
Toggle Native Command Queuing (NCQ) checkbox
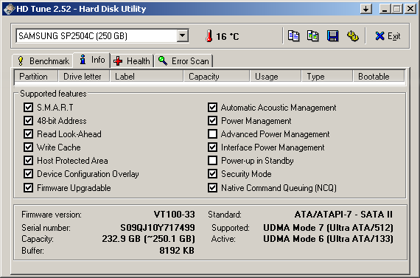pos(212,187)
